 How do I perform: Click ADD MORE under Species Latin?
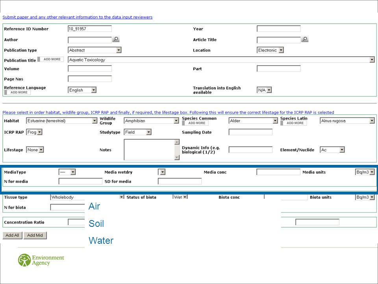(x=294, y=123)
